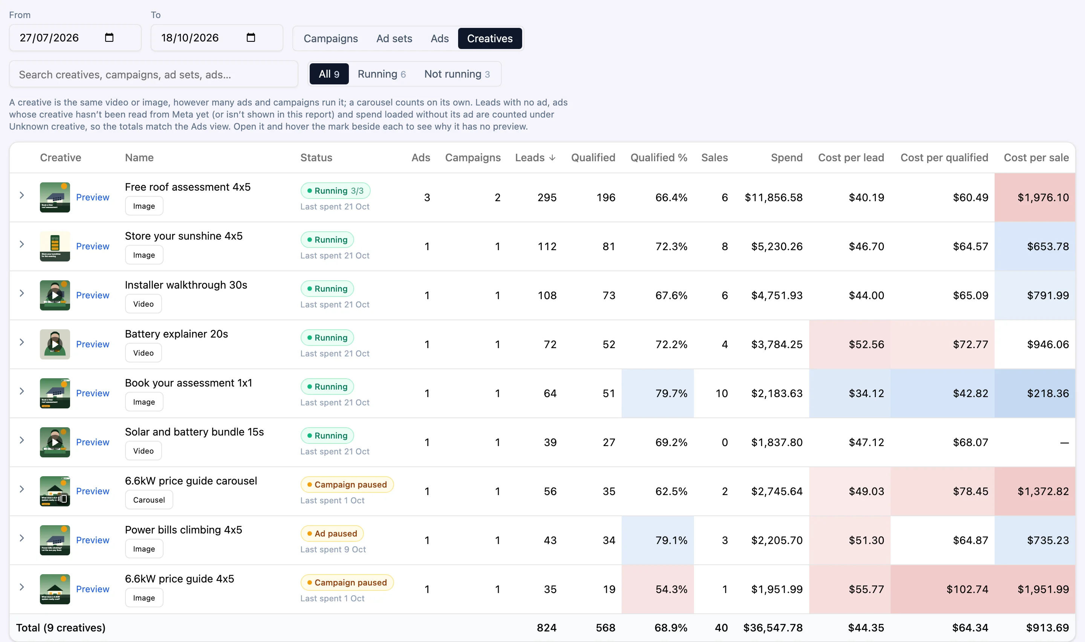Viewport: 1085px width, 642px height.
Task: Expand the Free roof assessment 4x5 row
Action: [x=21, y=196]
